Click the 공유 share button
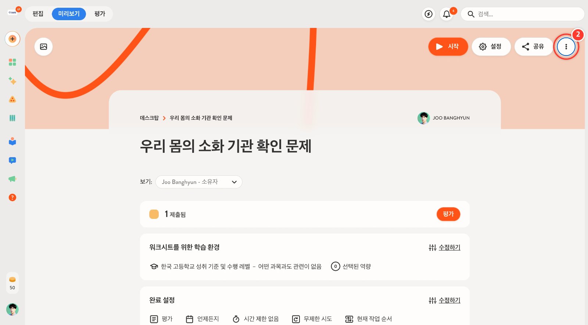 click(534, 47)
